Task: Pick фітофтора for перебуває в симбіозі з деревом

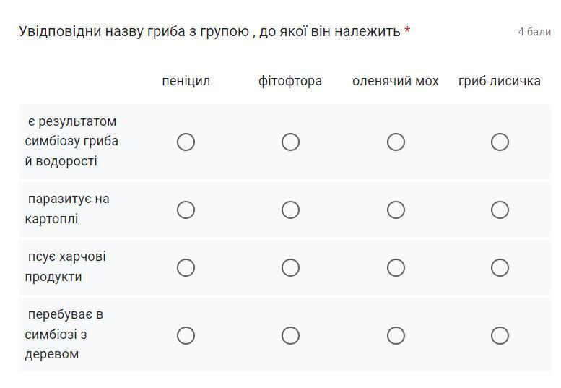Action: (x=290, y=335)
